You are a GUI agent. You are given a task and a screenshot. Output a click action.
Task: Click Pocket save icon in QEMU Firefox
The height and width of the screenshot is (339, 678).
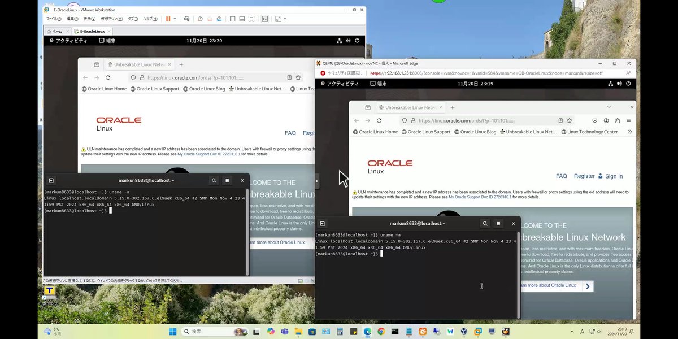click(x=595, y=120)
